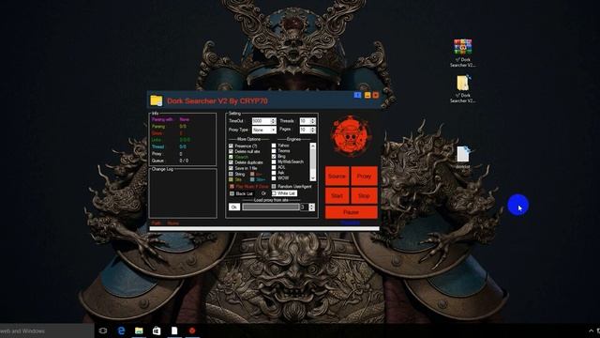Click the Ok button under Load proxy from site
This screenshot has width=600, height=338.
234,207
